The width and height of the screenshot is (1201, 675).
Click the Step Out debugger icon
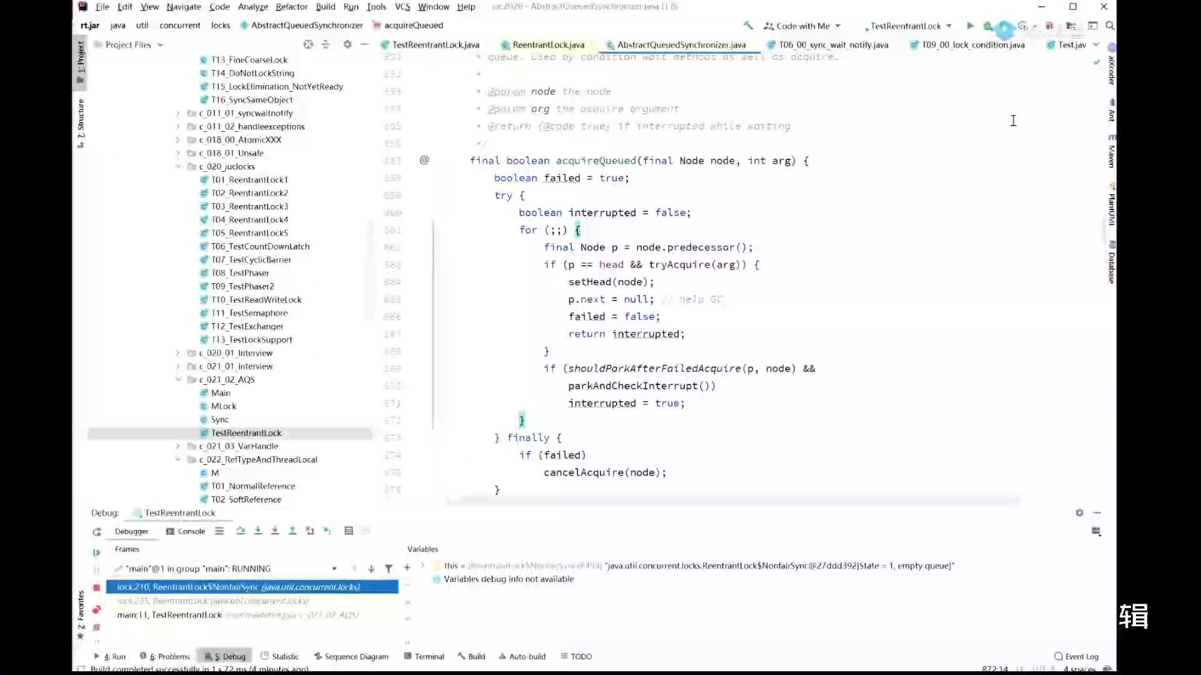pyautogui.click(x=293, y=531)
